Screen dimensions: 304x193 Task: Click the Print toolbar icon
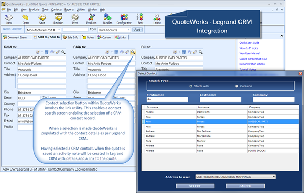pos(75,19)
